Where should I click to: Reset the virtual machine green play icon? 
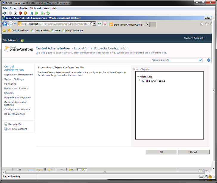37,13
